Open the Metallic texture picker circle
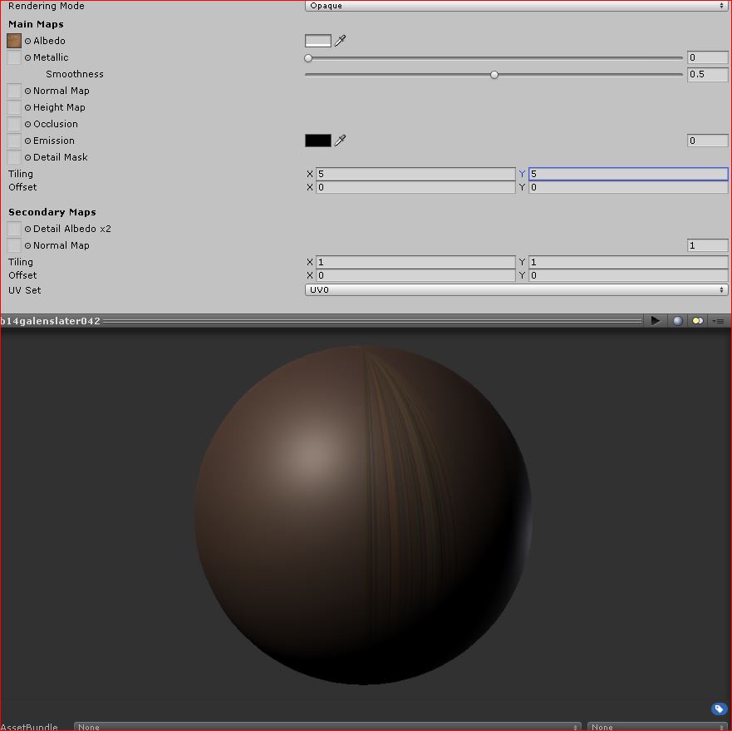Image resolution: width=732 pixels, height=731 pixels. coord(27,57)
